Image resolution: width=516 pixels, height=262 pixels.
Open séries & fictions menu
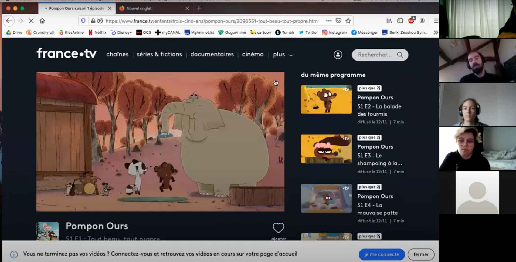[159, 54]
